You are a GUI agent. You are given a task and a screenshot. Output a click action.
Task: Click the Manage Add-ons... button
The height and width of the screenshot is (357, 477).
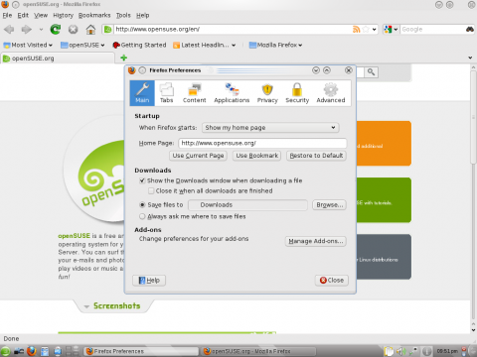[x=316, y=241]
